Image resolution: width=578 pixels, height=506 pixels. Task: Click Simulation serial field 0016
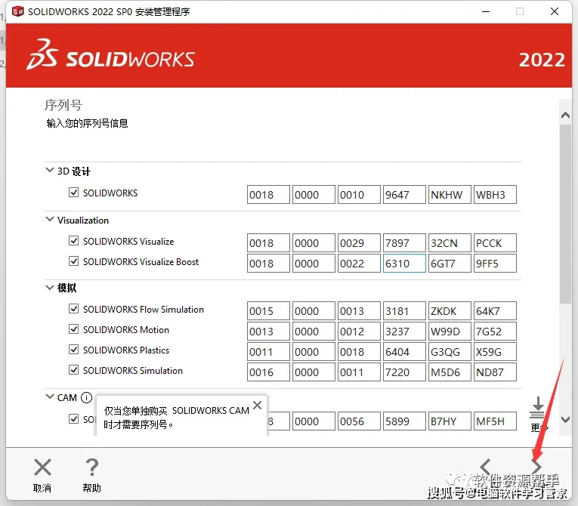point(268,372)
